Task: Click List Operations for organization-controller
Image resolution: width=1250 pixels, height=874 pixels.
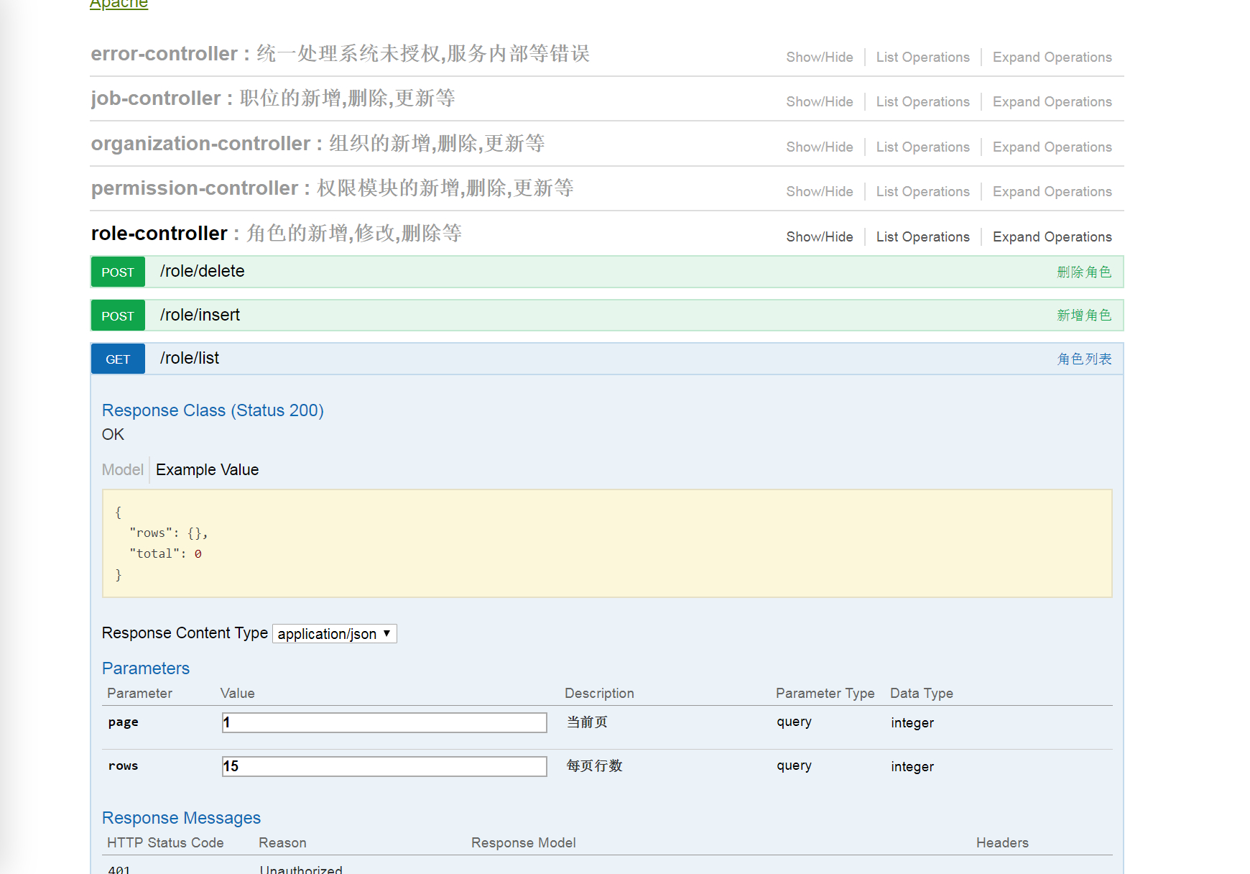Action: [922, 147]
